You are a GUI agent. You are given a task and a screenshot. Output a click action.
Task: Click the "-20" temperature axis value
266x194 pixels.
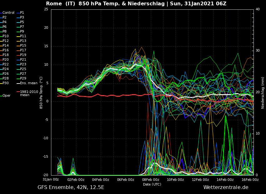[x=45, y=175]
